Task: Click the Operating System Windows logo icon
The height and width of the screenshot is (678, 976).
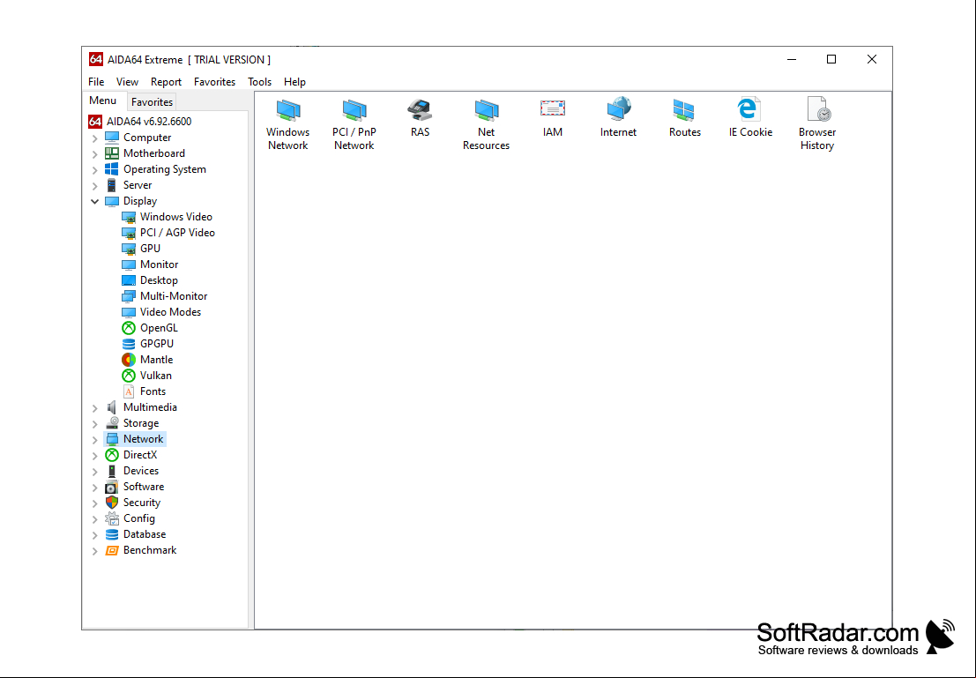Action: tap(112, 169)
